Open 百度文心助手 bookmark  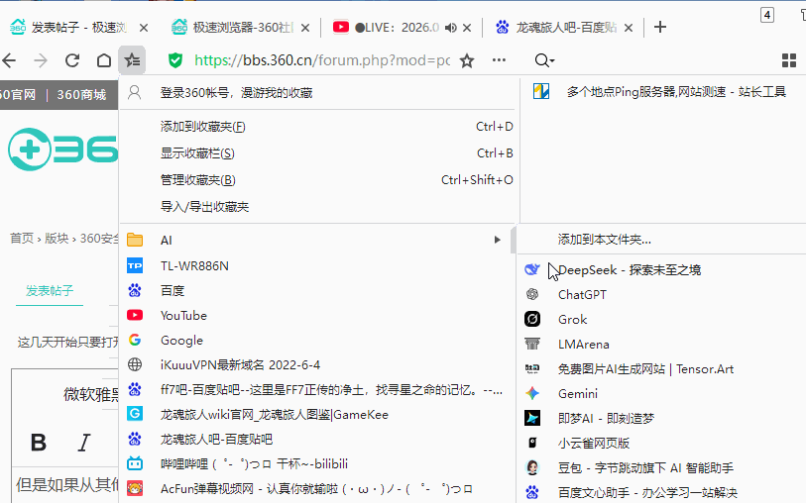pos(661,492)
